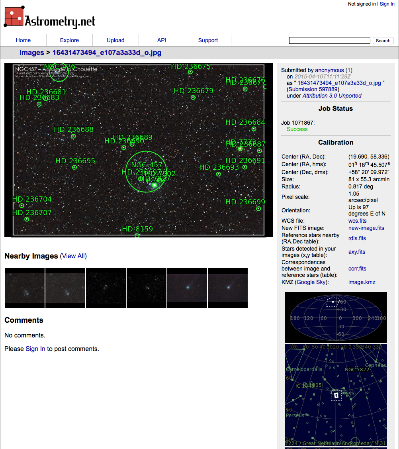Click the Sign In link at top right
Image resolution: width=399 pixels, height=449 pixels.
(387, 4)
